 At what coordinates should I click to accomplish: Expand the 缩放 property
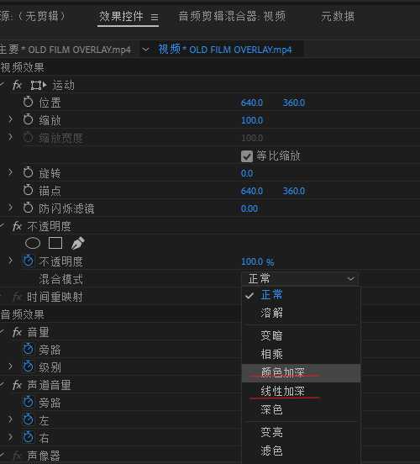pos(10,119)
